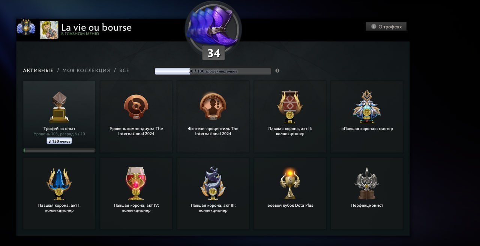Viewport: 480px width, 246px height.
Task: Open the Перфекционист trophy icon
Action: click(367, 183)
